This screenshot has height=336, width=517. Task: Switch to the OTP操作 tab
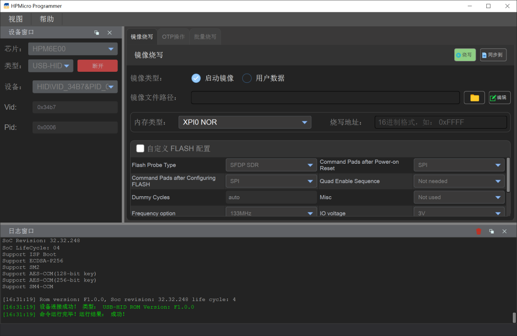tap(173, 37)
